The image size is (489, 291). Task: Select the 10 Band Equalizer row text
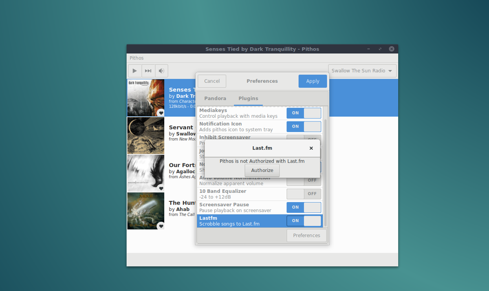[223, 194]
